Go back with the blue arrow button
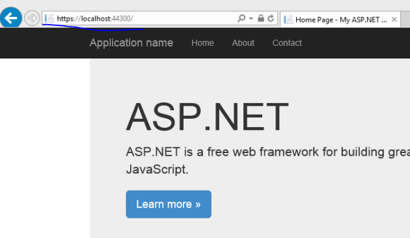Image resolution: width=410 pixels, height=238 pixels. click(10, 18)
